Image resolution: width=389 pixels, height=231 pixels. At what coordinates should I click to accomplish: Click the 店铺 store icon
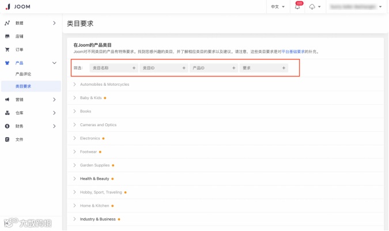7,36
